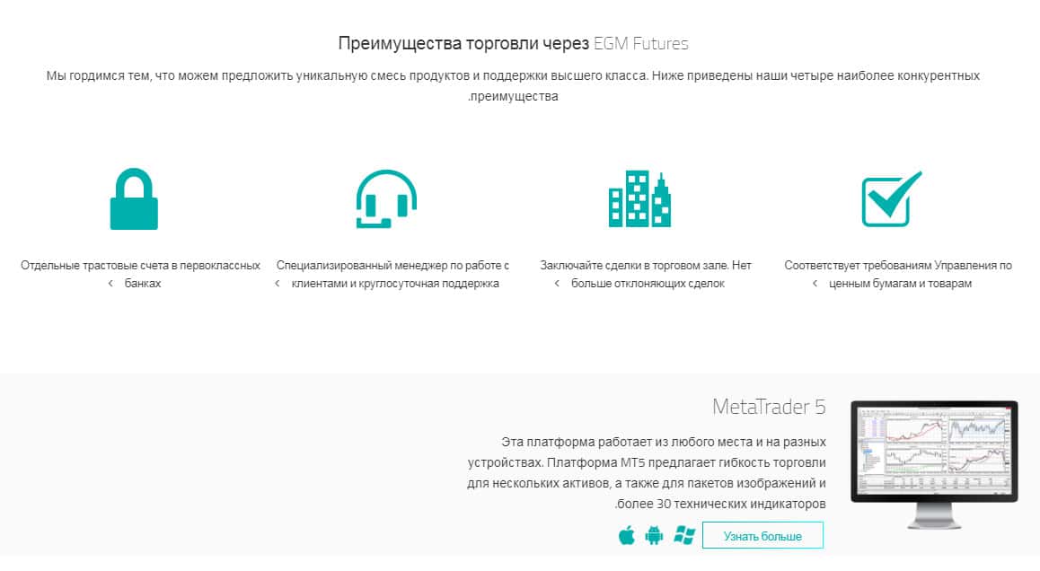Image resolution: width=1040 pixels, height=571 pixels.
Task: Click the 'MetaTrader 5' heading
Action: tap(769, 407)
